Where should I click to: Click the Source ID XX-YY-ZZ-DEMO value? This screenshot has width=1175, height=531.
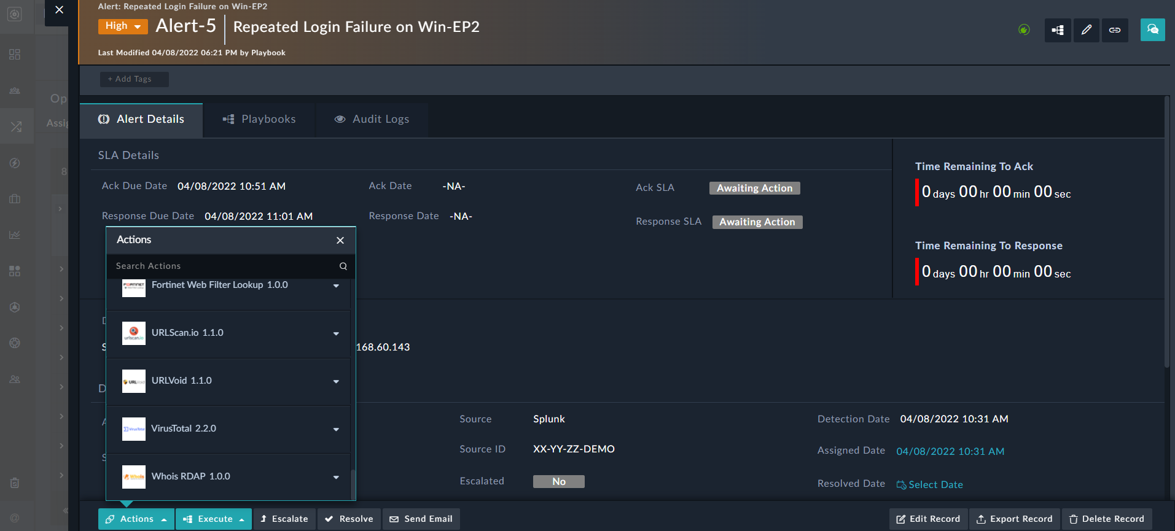574,449
